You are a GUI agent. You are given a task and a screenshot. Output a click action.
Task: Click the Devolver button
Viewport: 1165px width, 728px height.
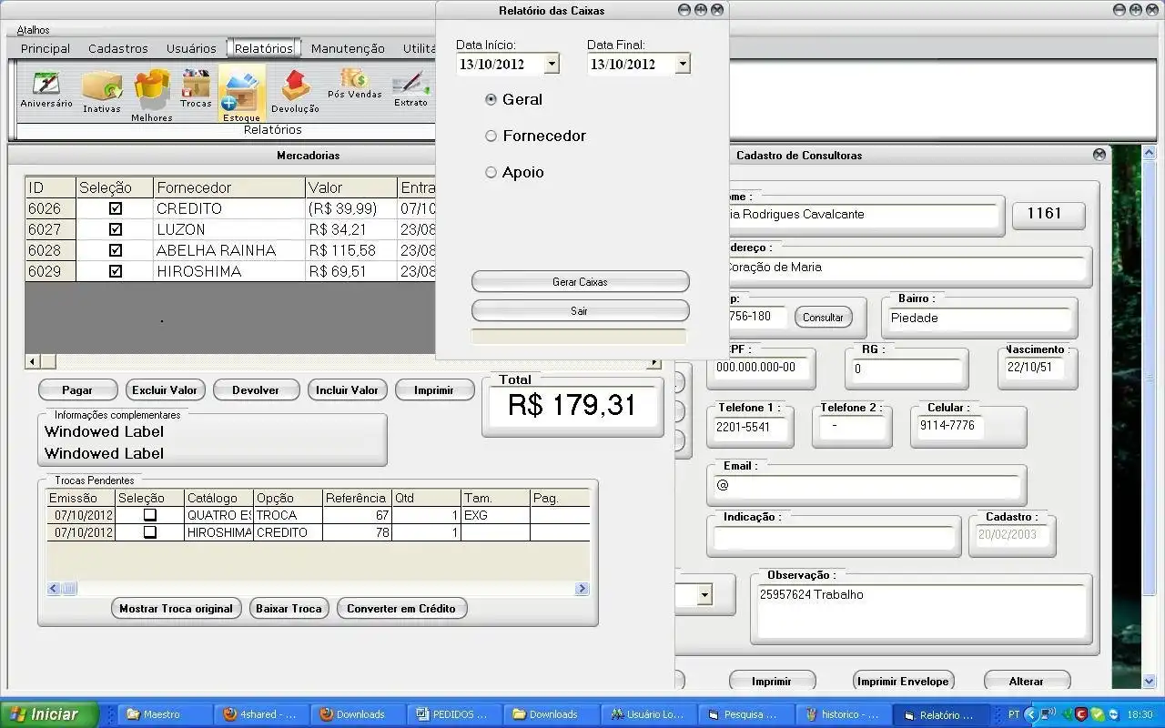point(256,389)
